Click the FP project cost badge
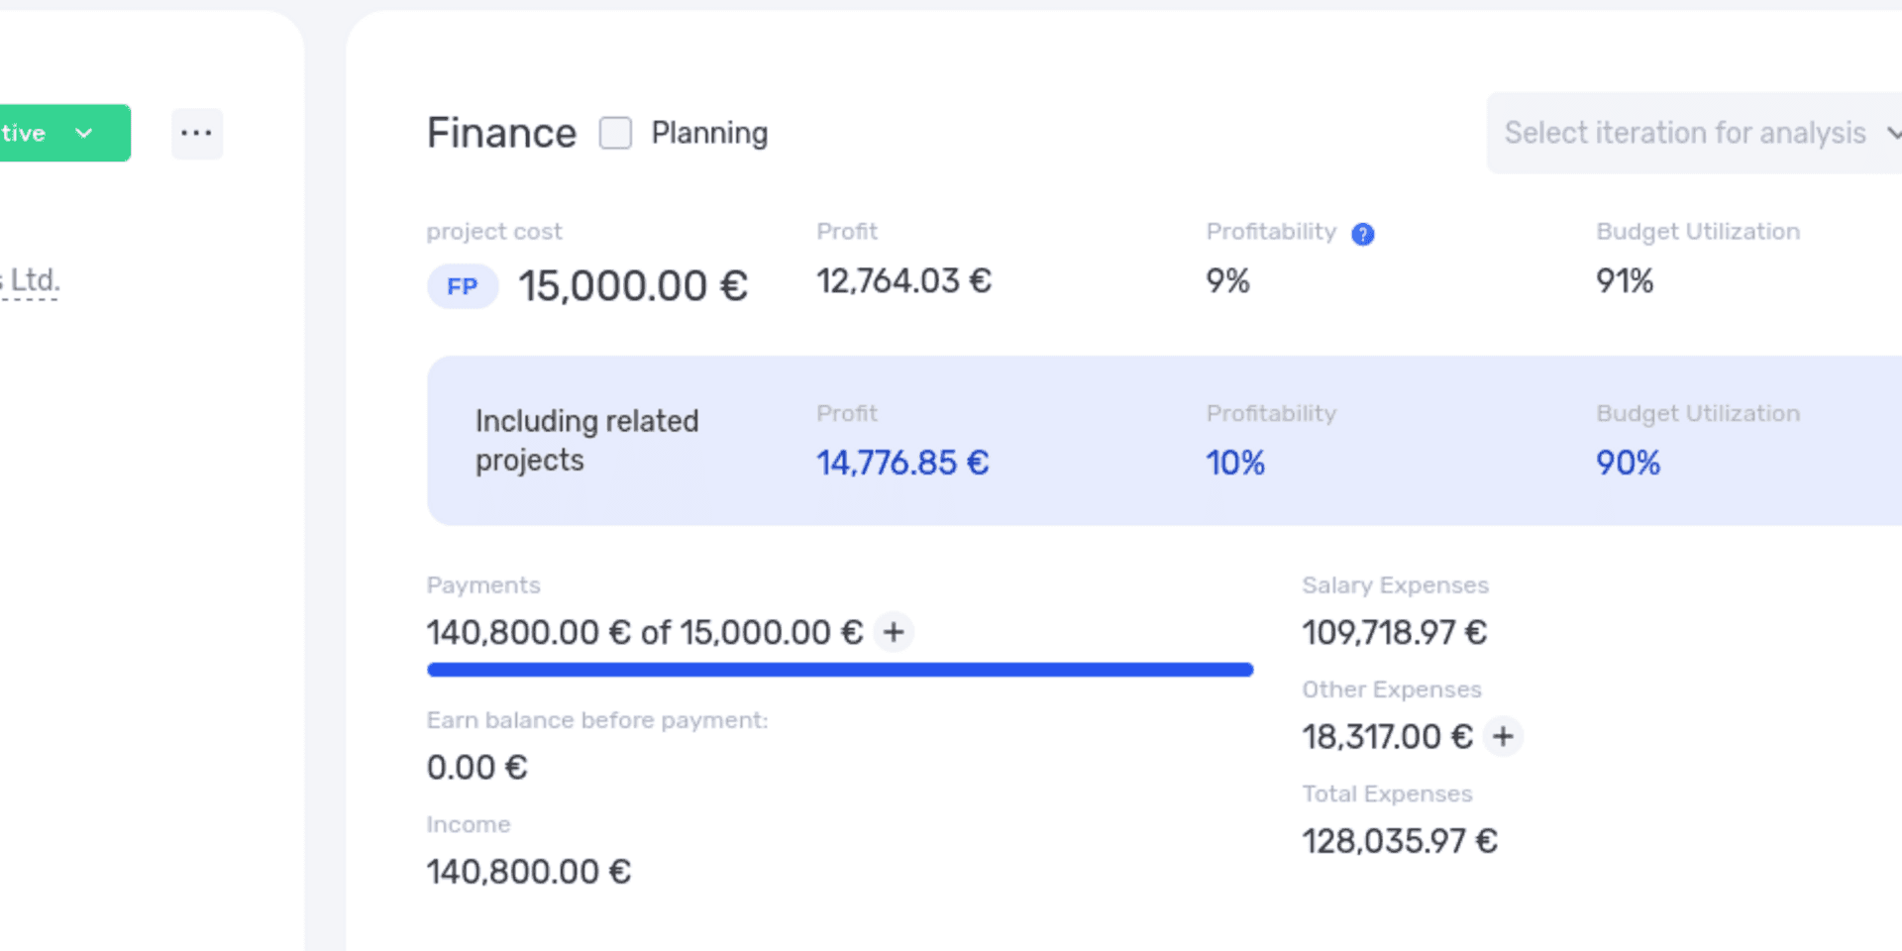Viewport: 1902px width, 951px height. pos(463,287)
